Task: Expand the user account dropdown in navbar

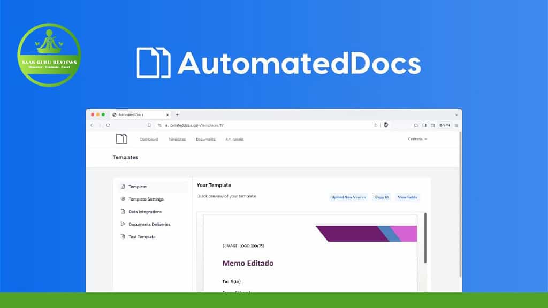Action: tap(417, 139)
